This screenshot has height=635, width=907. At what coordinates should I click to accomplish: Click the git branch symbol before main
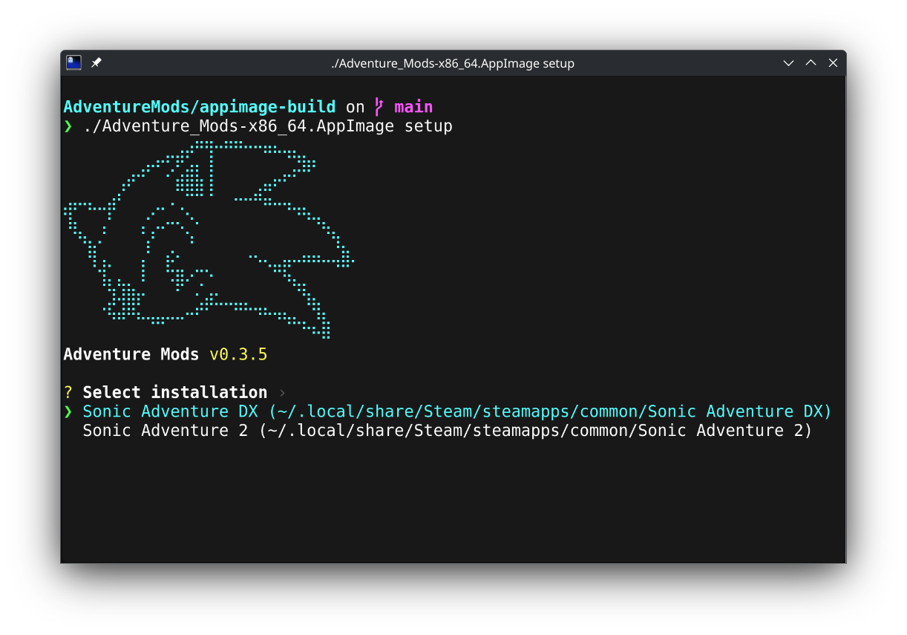pos(379,107)
